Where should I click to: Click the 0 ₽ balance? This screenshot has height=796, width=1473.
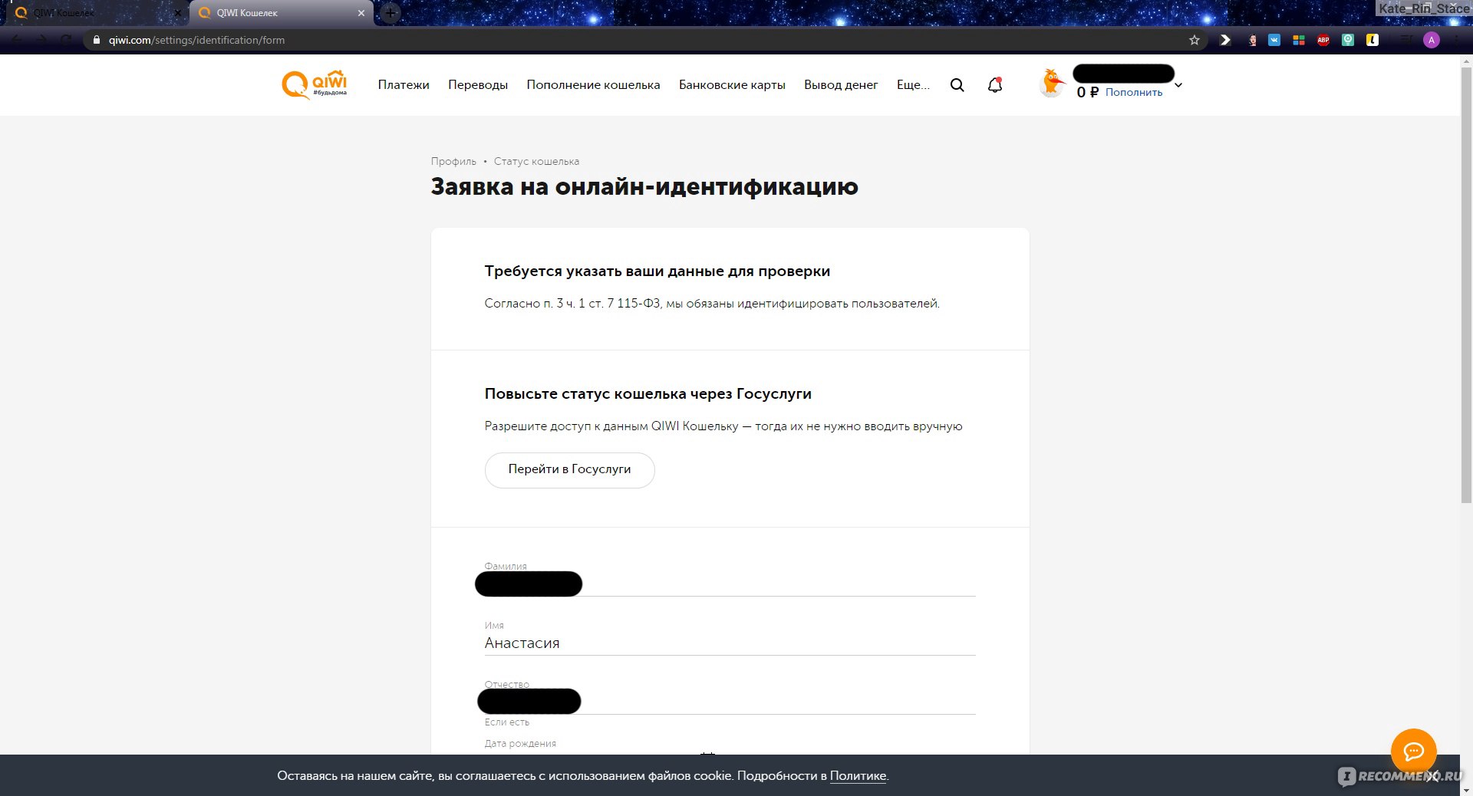[1087, 92]
